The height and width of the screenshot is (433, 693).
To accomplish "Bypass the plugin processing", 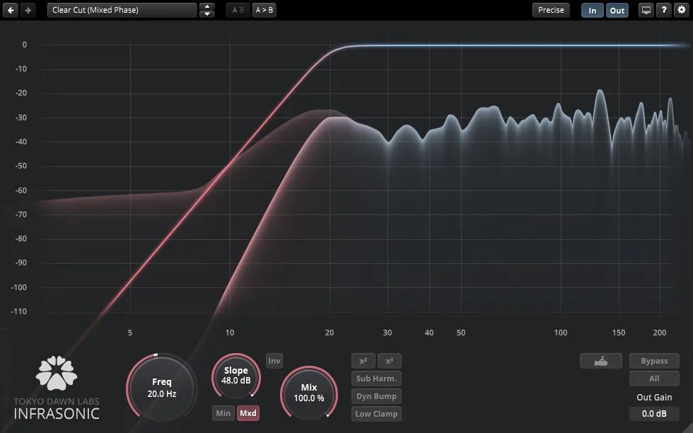I will tap(654, 361).
